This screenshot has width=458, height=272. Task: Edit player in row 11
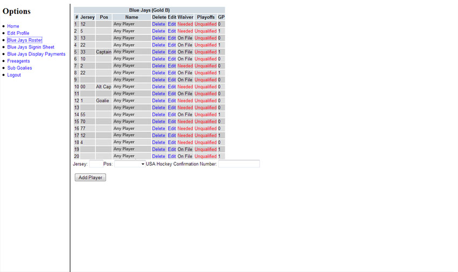click(x=172, y=94)
